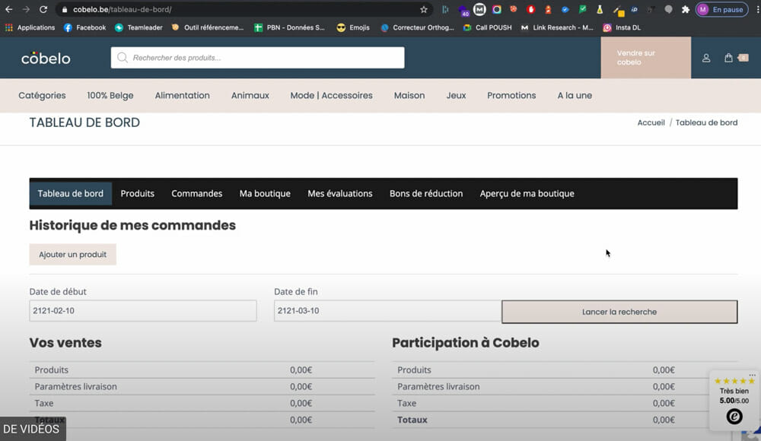
Task: Switch to the Produits tab
Action: click(x=137, y=194)
